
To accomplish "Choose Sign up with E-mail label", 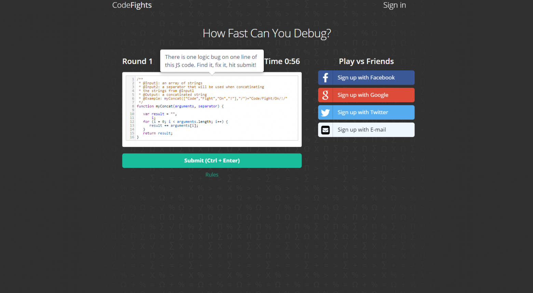I will coord(362,130).
